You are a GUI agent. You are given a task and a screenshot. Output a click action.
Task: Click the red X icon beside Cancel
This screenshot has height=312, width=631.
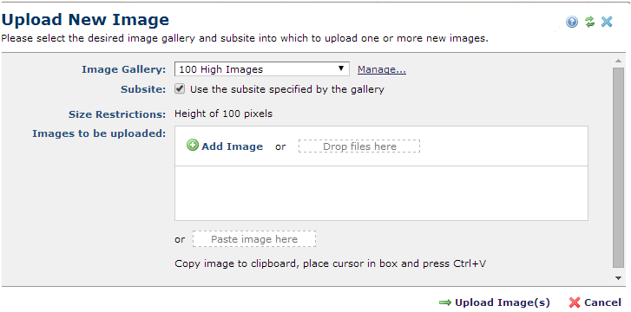pos(575,302)
